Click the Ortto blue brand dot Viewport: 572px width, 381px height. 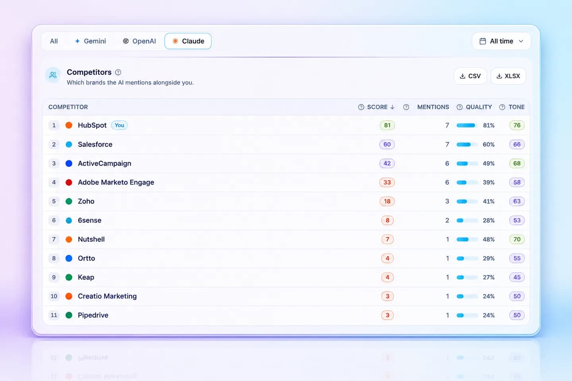coord(69,258)
